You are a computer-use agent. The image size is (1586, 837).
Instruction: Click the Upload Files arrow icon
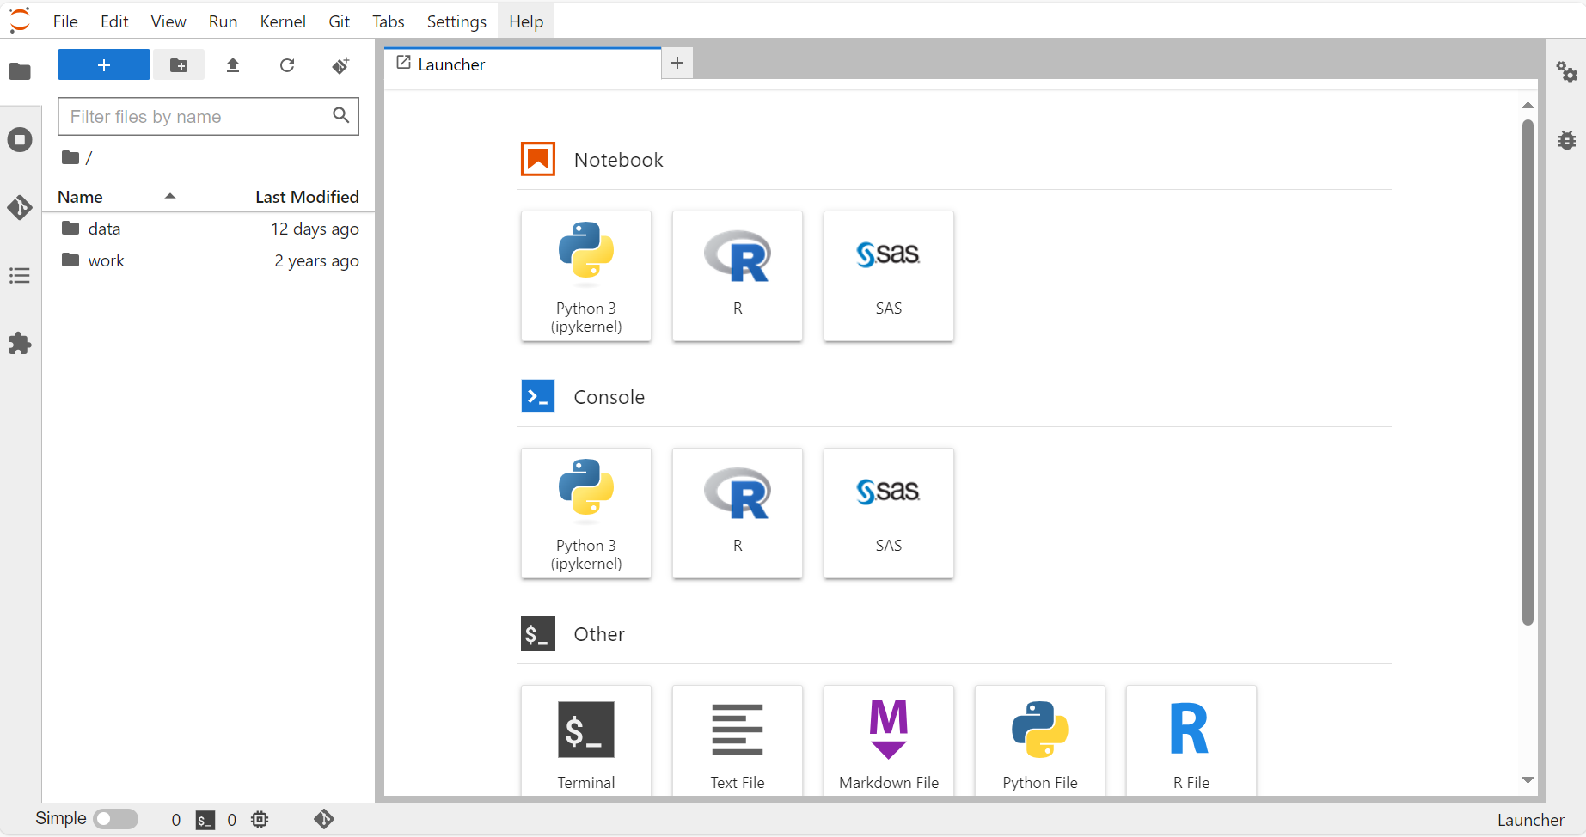(233, 65)
